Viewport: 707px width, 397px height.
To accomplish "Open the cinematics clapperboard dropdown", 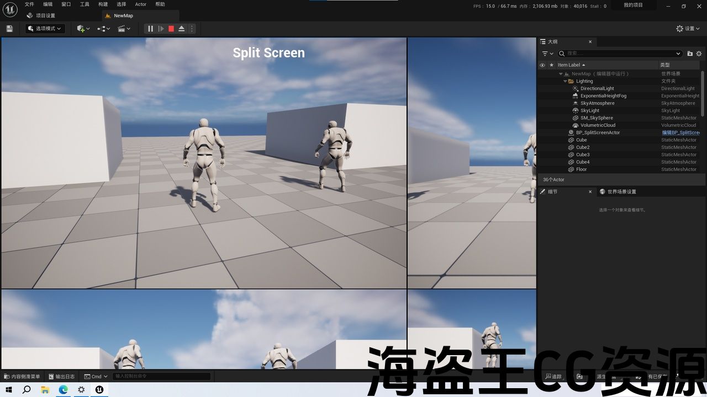I will click(124, 29).
